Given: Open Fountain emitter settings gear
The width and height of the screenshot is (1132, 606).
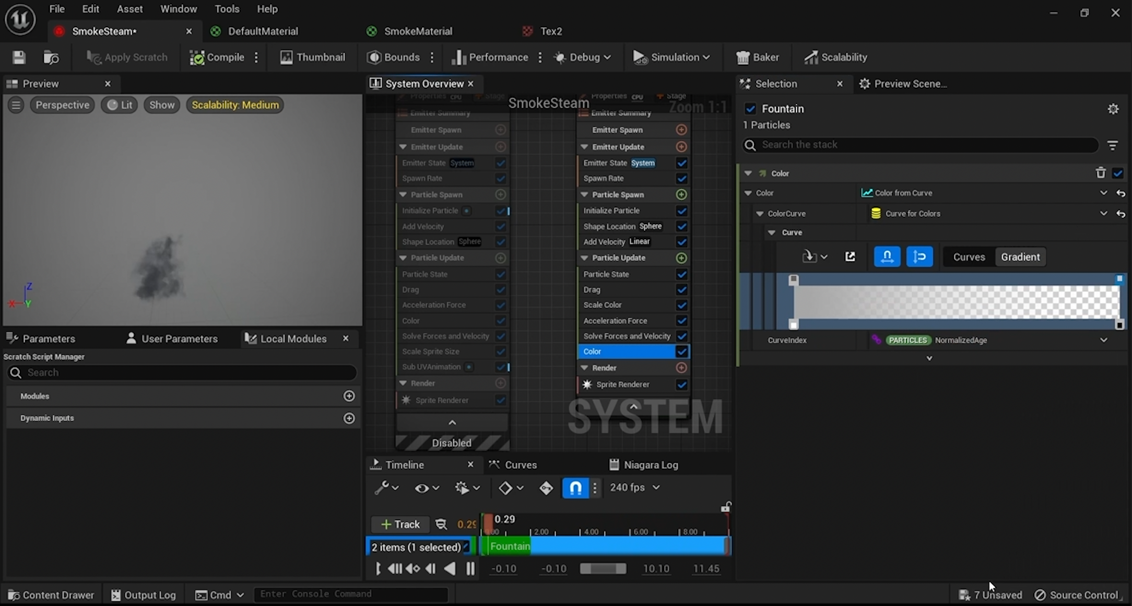Looking at the screenshot, I should pos(1113,109).
